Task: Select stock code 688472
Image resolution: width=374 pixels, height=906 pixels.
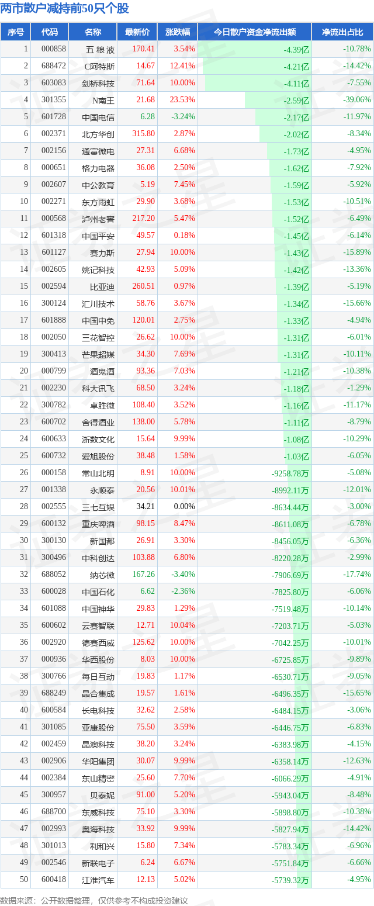Action: tap(54, 66)
